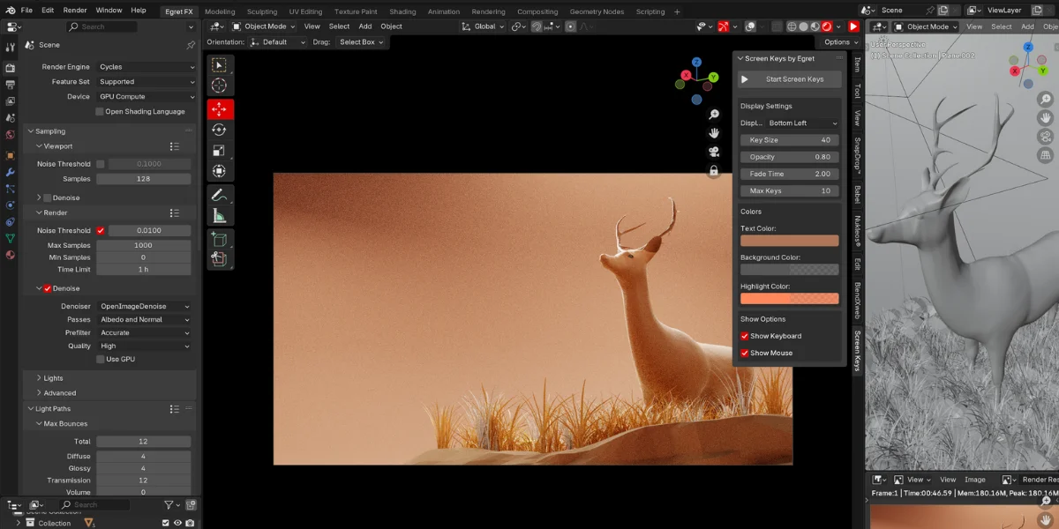Open the Render menu in the top bar

75,11
